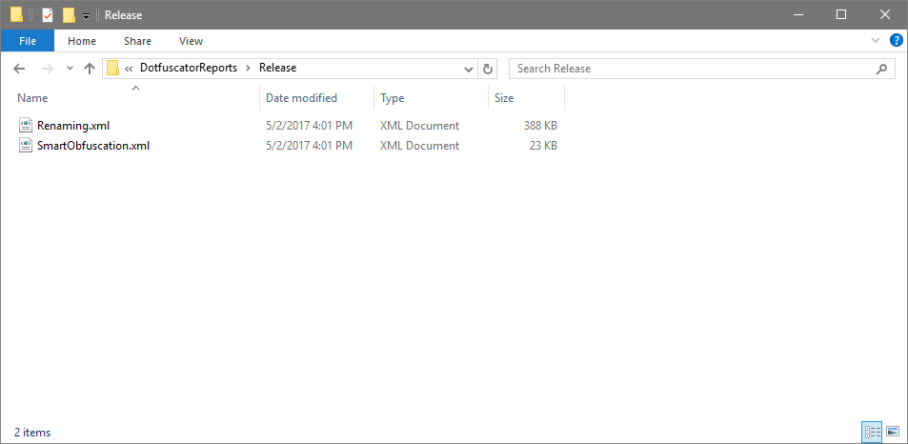Click the 23 KB size cell

pos(544,145)
